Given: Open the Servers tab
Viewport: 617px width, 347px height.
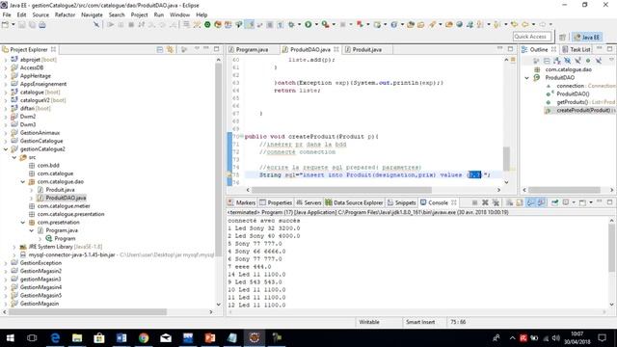Looking at the screenshot, I should point(308,202).
